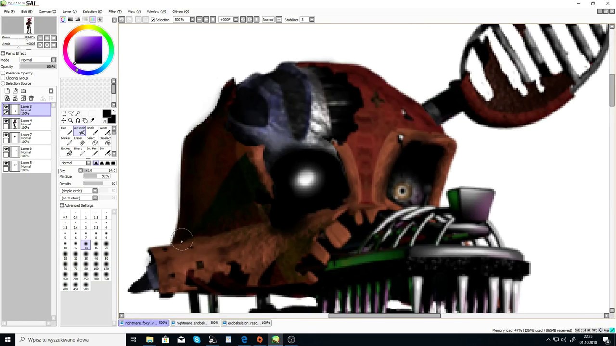
Task: Open the Filter menu
Action: click(x=115, y=12)
